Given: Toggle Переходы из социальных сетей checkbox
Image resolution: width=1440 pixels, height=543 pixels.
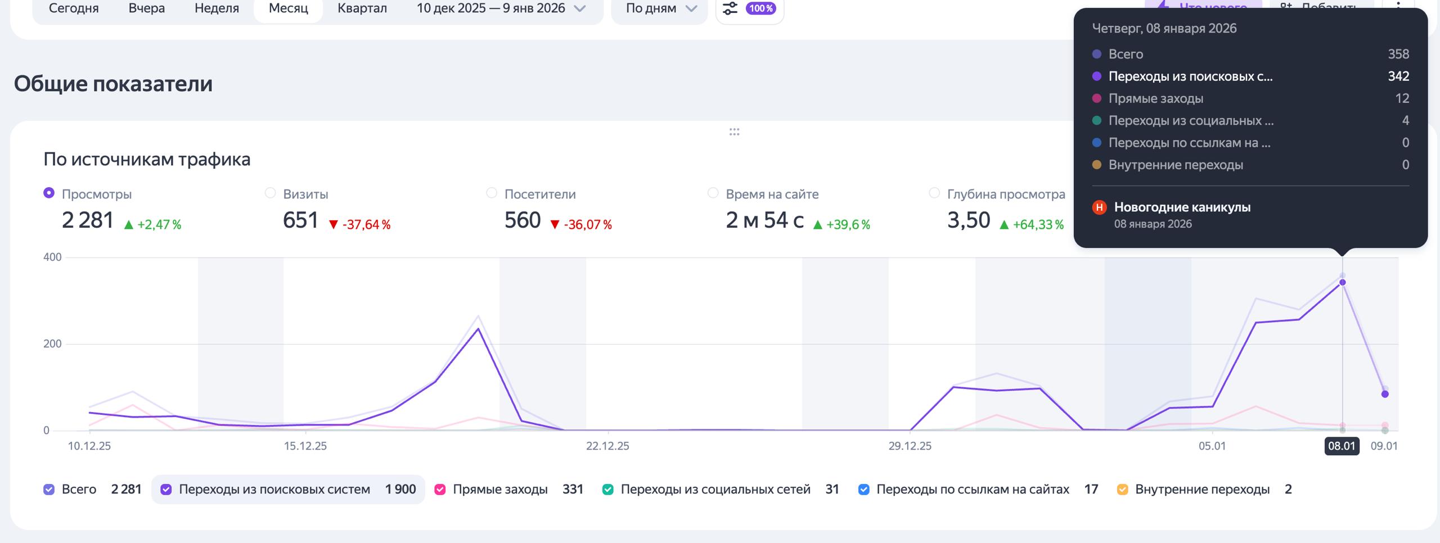Looking at the screenshot, I should pos(608,490).
